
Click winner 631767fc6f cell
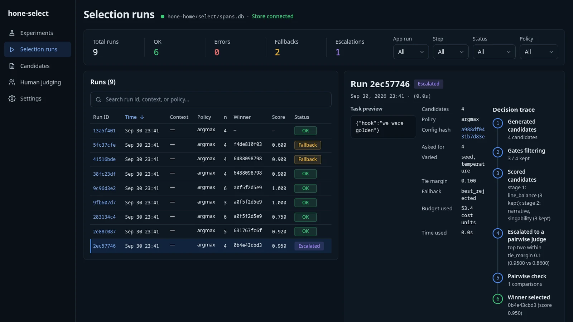(x=248, y=231)
